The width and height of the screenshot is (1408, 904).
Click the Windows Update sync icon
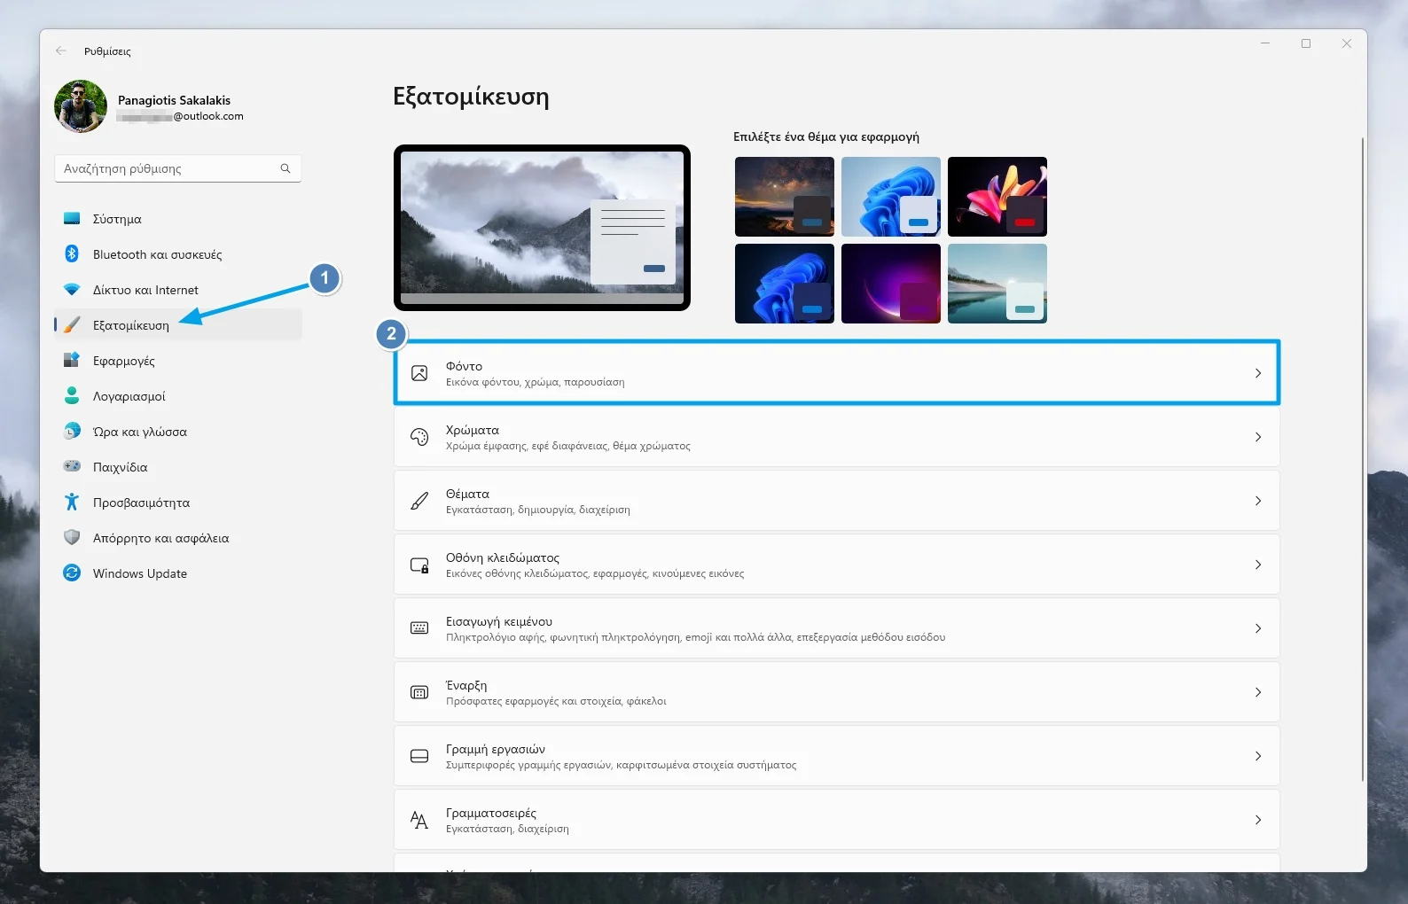72,573
